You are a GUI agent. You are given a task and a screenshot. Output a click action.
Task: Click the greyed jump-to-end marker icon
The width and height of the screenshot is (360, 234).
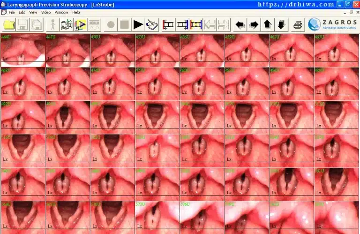pyautogui.click(x=224, y=24)
